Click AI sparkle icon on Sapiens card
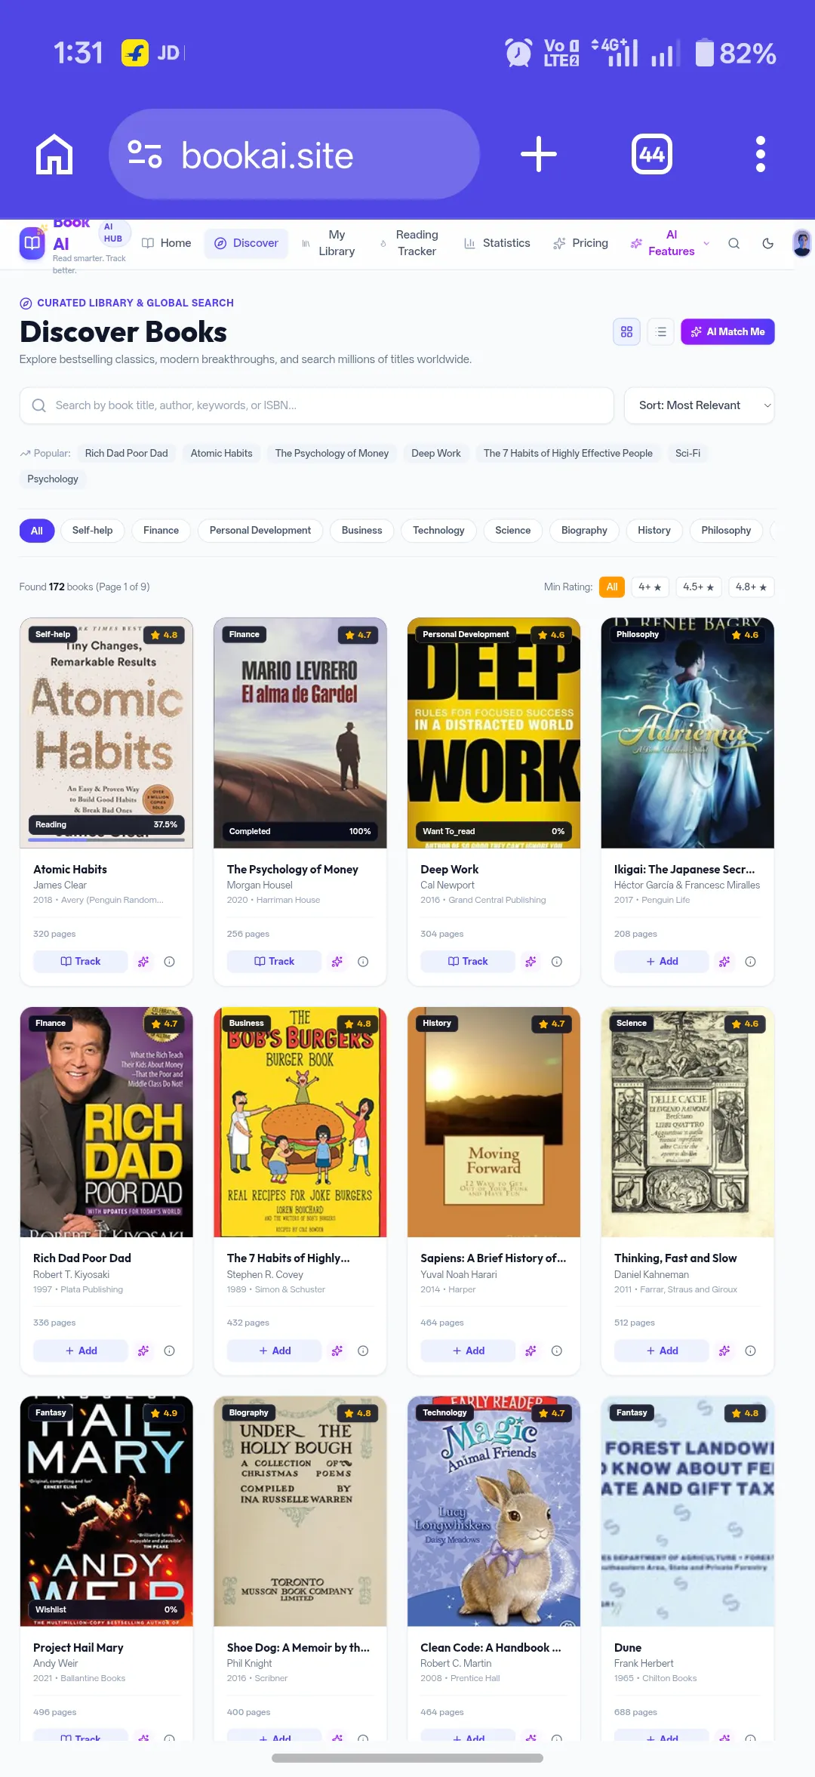 531,1350
